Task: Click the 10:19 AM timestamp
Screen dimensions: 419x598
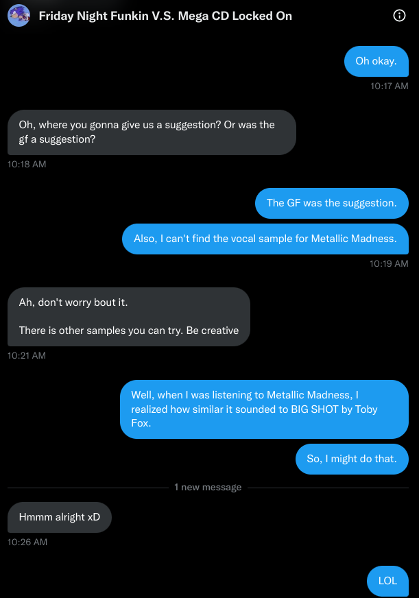Action: pyautogui.click(x=389, y=263)
